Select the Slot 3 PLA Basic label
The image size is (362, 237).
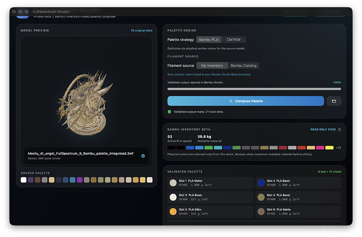pyautogui.click(x=191, y=195)
